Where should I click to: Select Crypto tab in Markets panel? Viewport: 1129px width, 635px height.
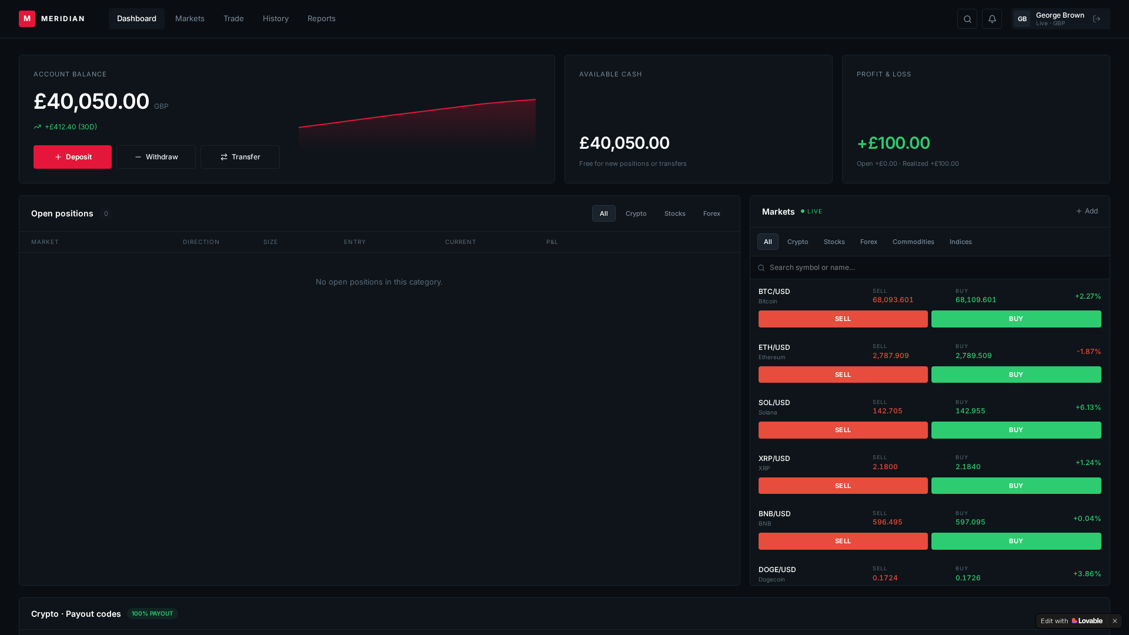[798, 242]
